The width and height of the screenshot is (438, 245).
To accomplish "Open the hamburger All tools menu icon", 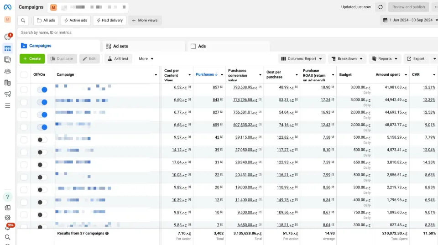I will [x=8, y=105].
